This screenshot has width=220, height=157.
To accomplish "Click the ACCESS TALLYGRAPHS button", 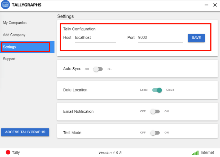I will 25,132.
